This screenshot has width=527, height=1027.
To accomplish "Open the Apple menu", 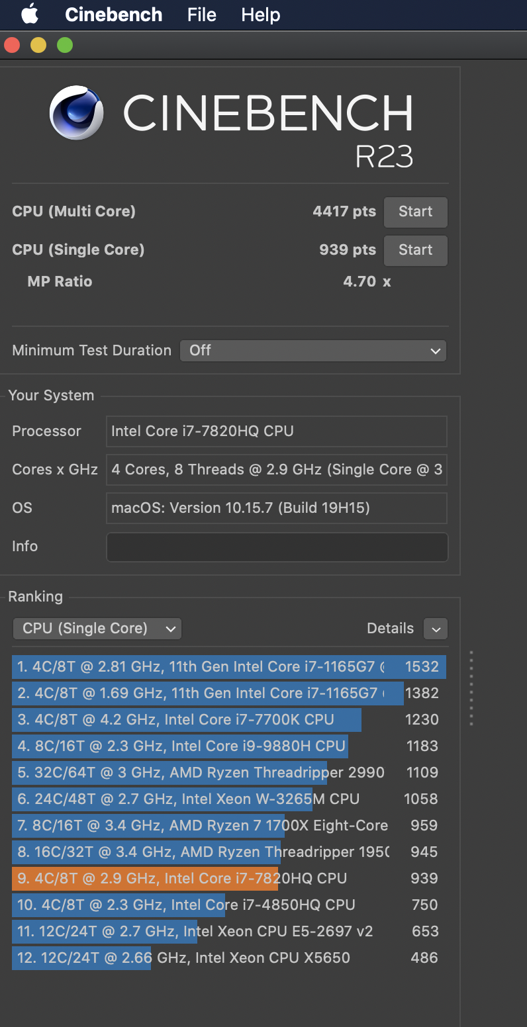I will [30, 14].
